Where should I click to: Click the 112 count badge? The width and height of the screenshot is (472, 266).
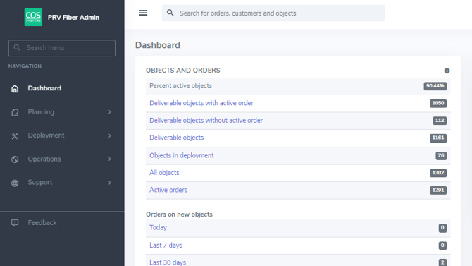(440, 121)
